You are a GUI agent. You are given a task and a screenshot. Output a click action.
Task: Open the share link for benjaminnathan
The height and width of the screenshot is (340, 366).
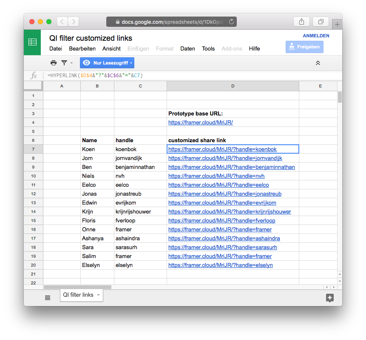(x=231, y=167)
